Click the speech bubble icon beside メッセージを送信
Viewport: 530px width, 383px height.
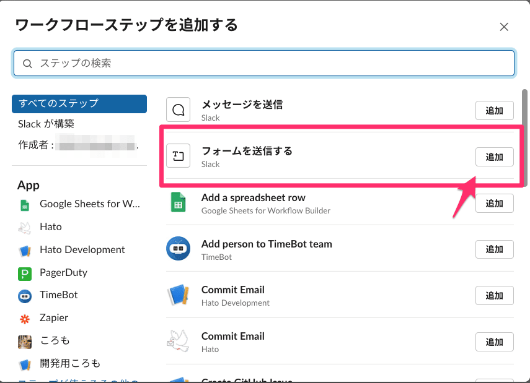pyautogui.click(x=179, y=110)
